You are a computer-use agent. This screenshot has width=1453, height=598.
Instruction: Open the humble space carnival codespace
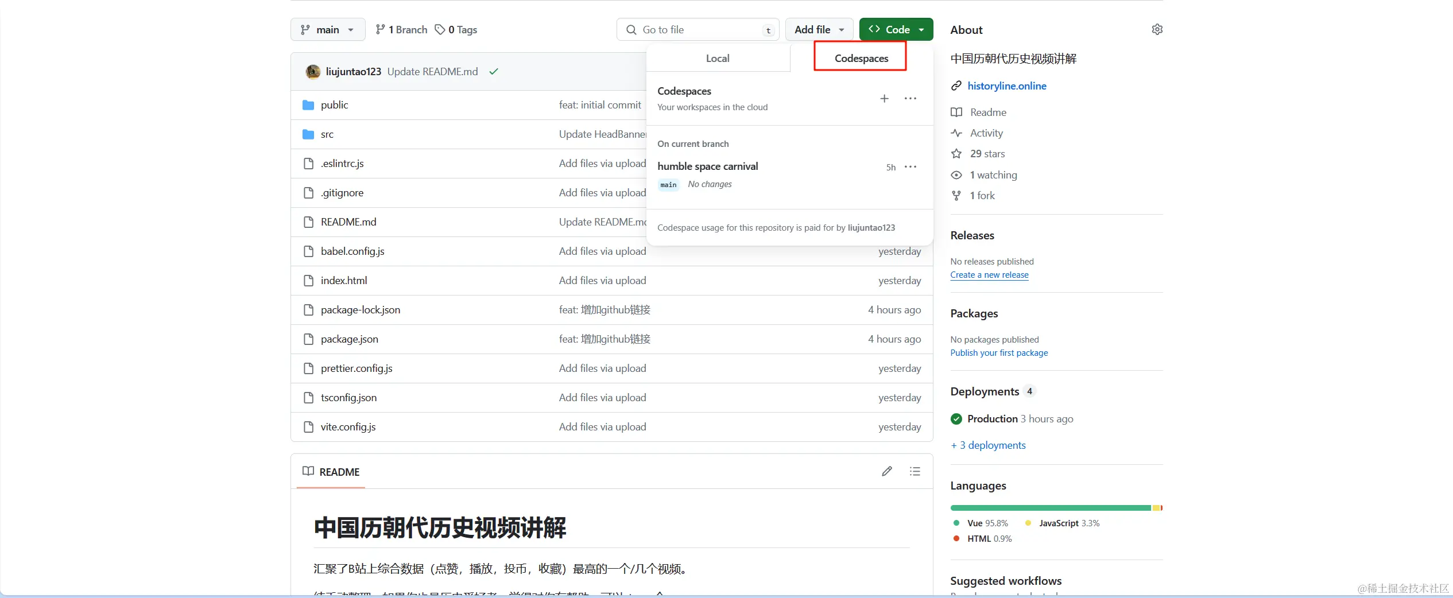[708, 166]
